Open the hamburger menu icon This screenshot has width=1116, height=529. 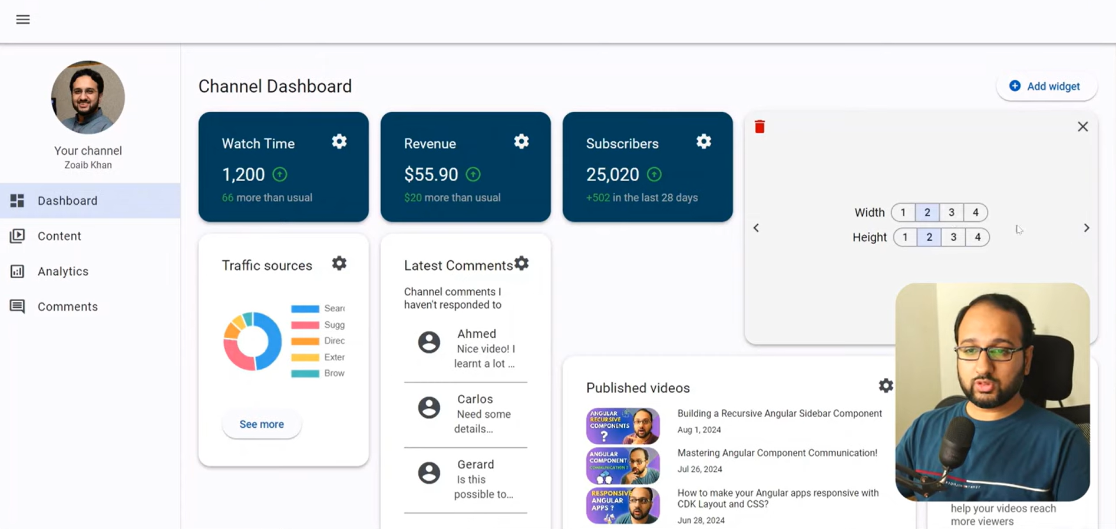(23, 19)
